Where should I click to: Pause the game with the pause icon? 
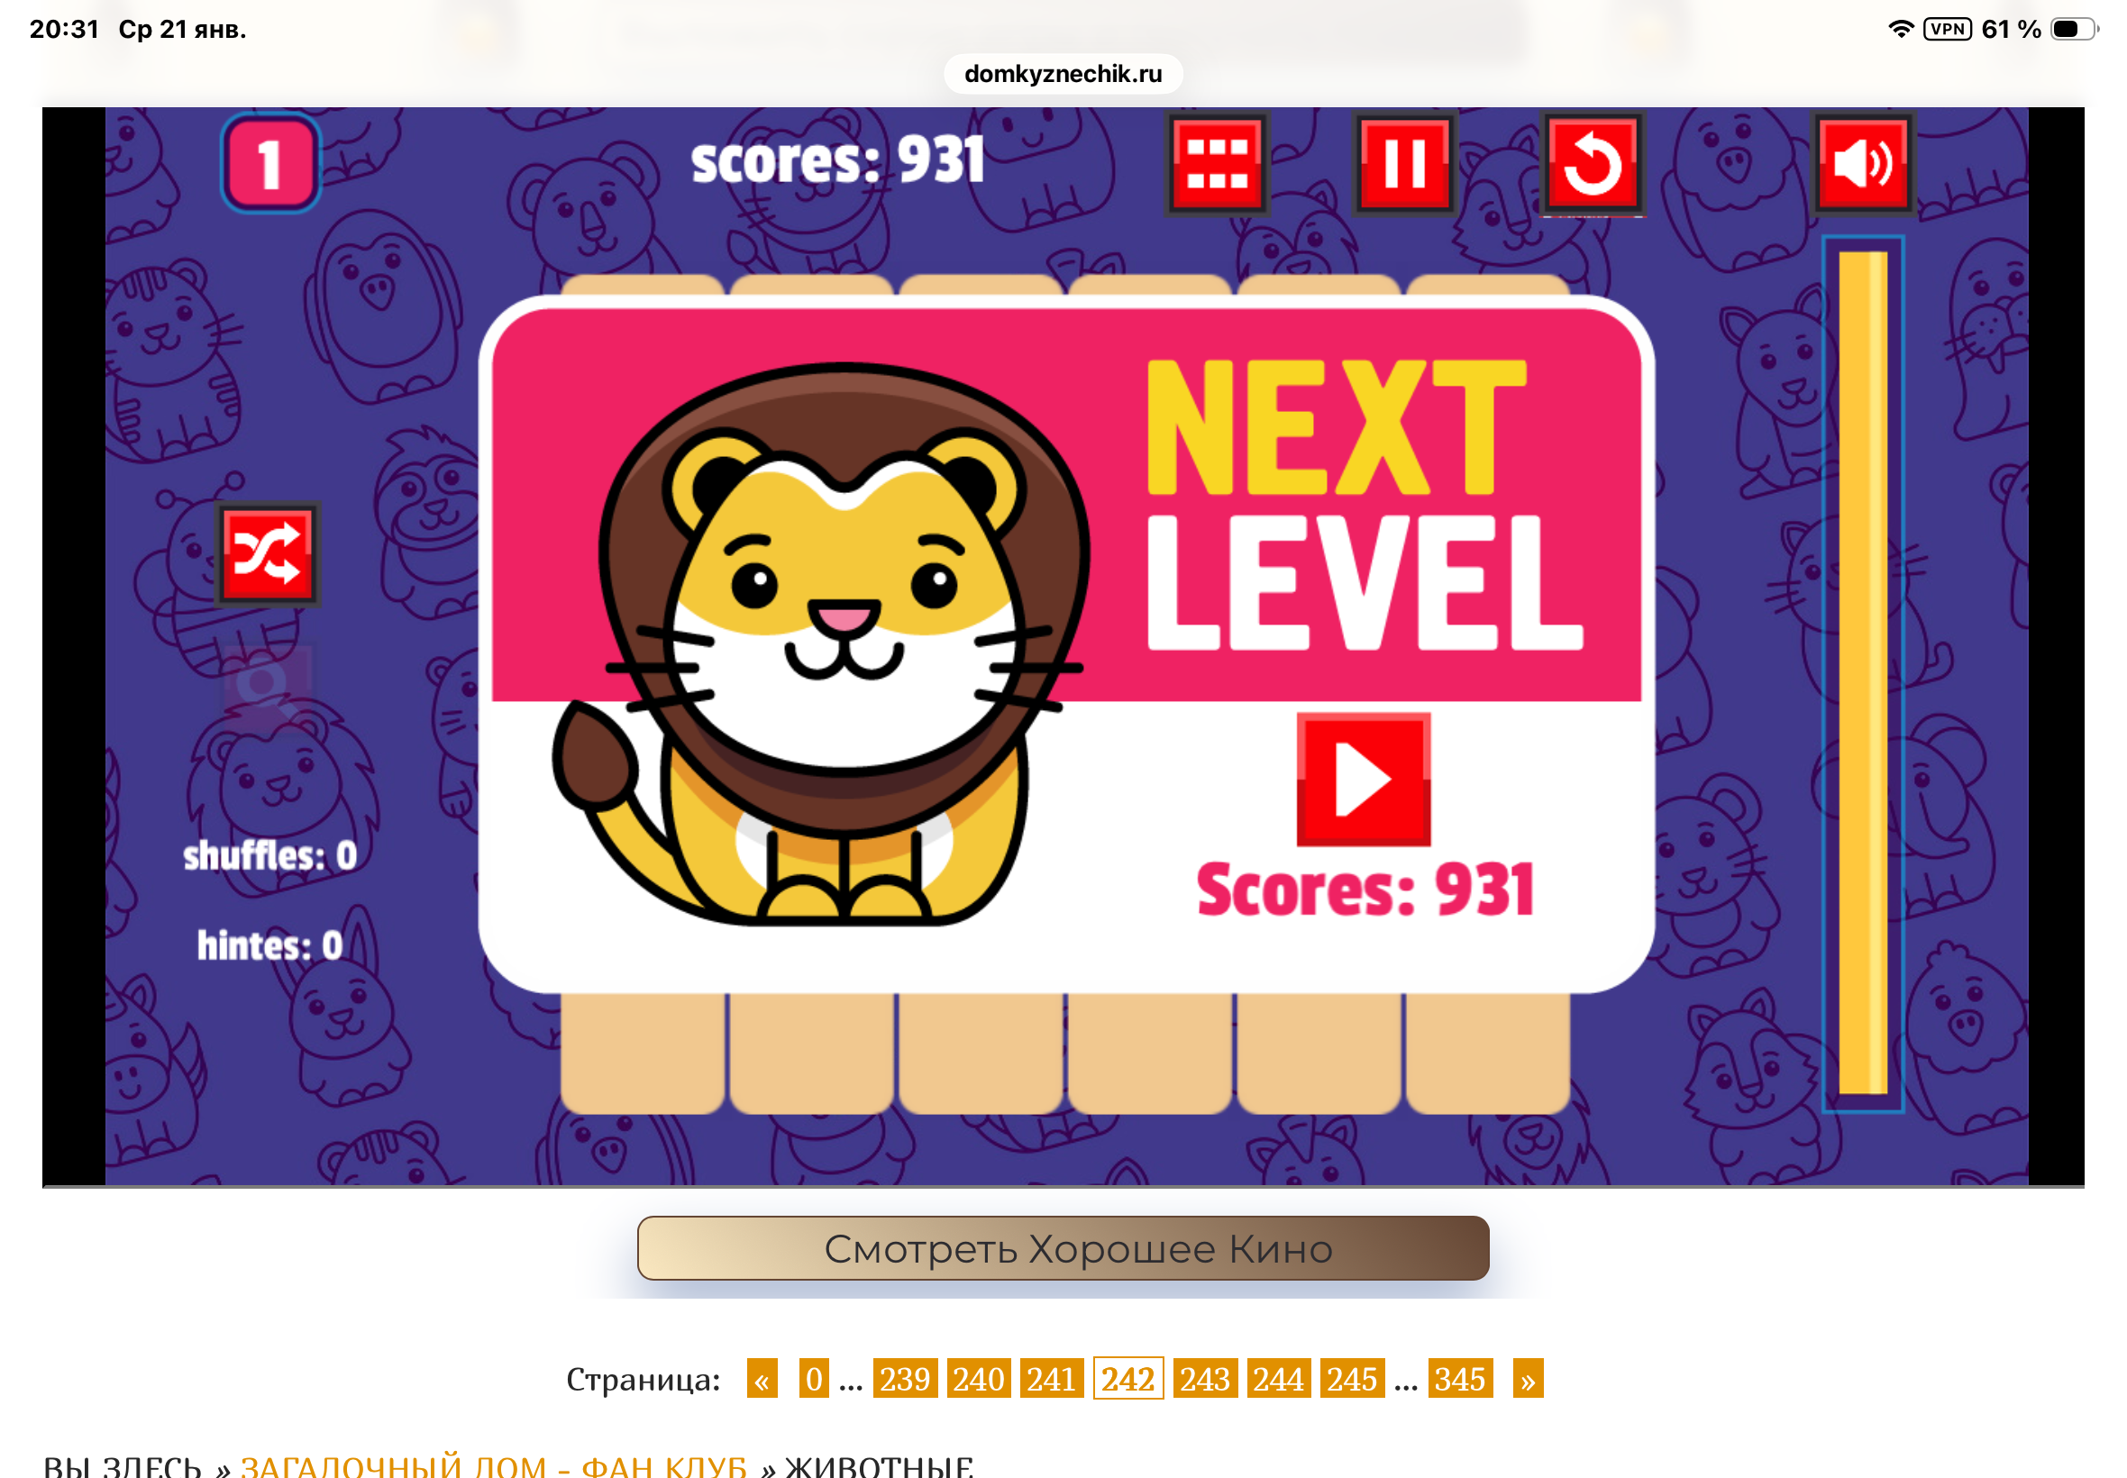(1404, 165)
